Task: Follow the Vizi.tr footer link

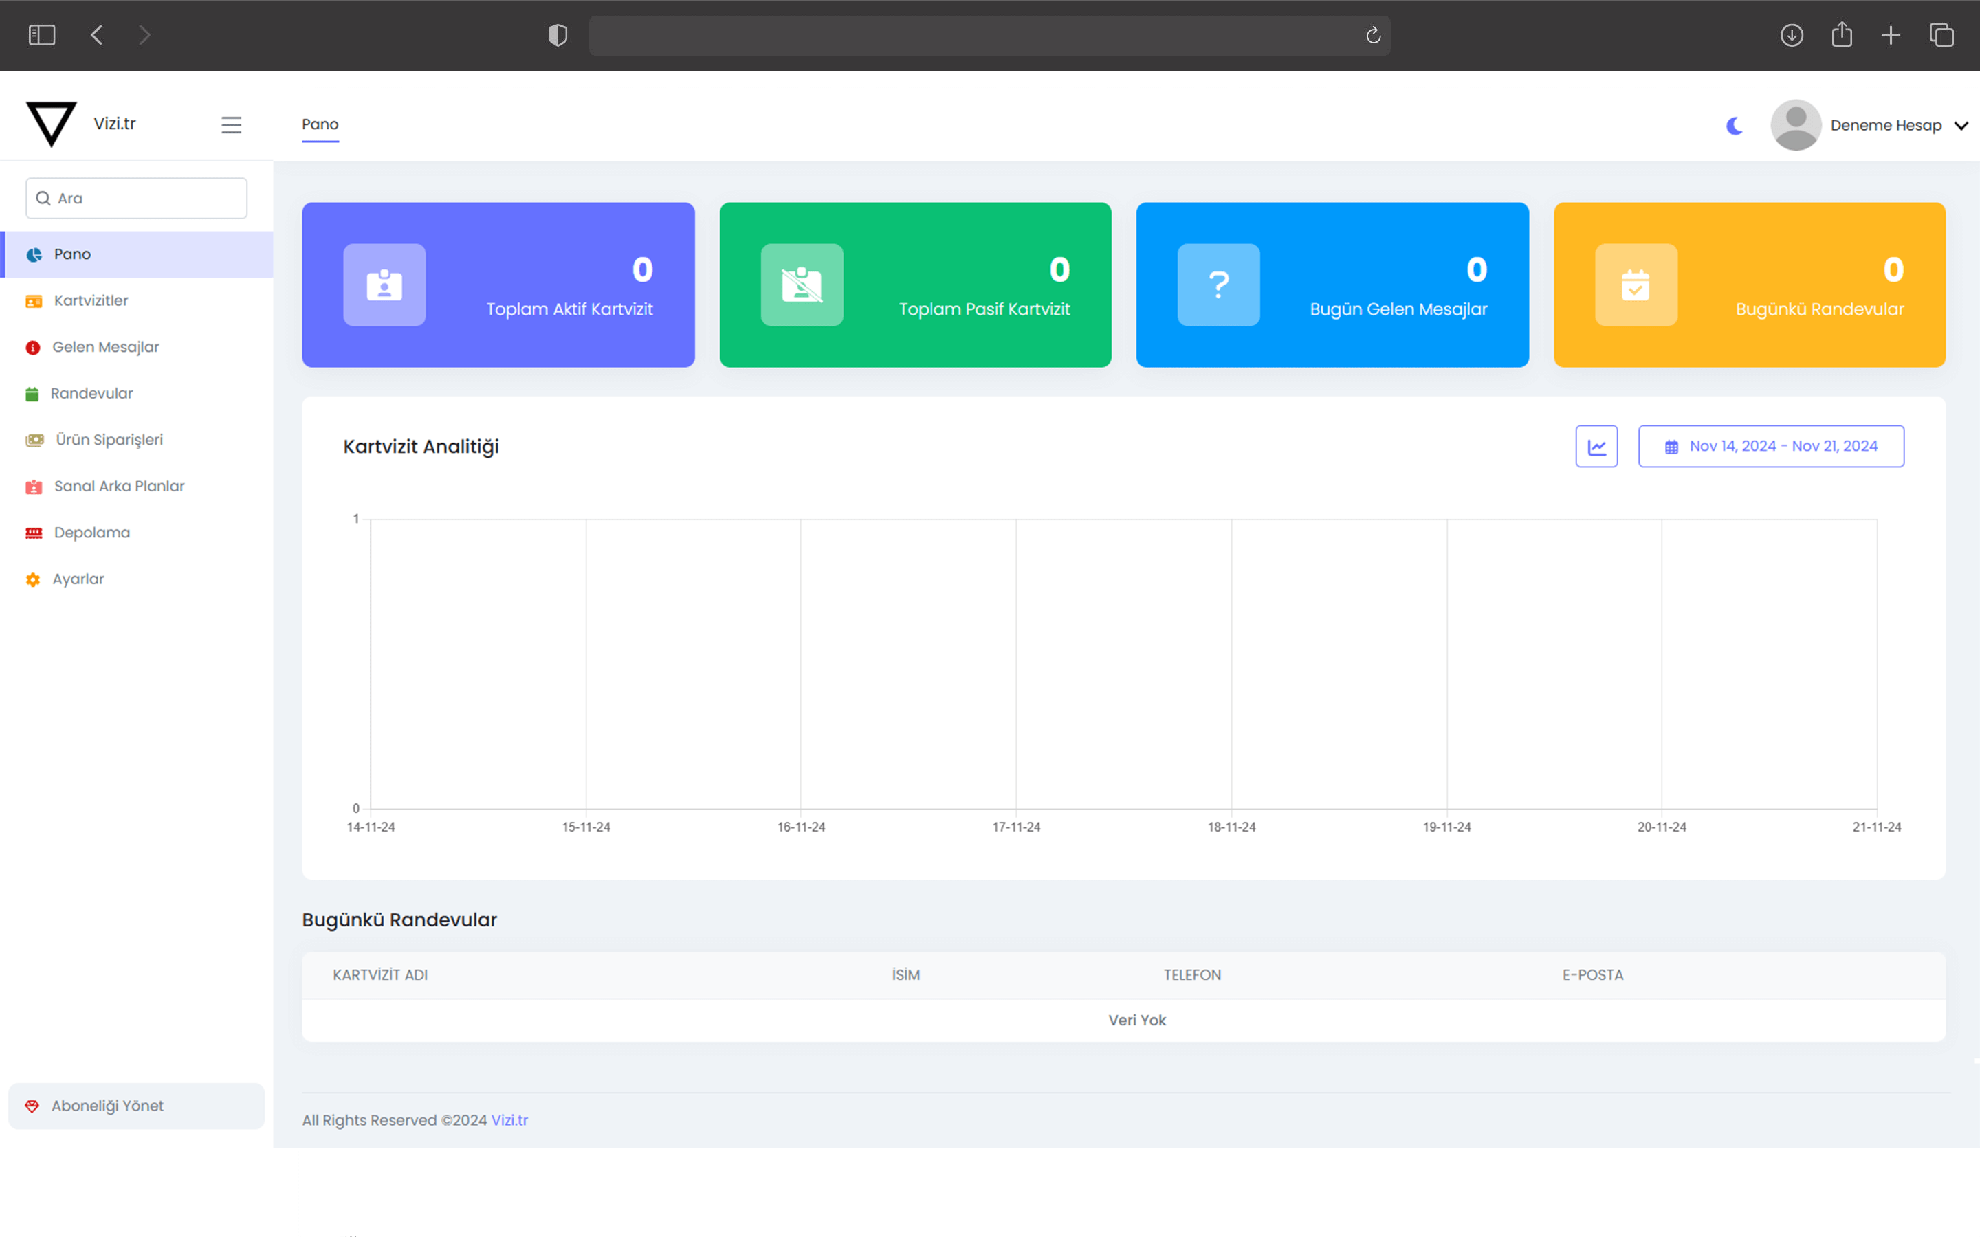Action: click(x=509, y=1120)
